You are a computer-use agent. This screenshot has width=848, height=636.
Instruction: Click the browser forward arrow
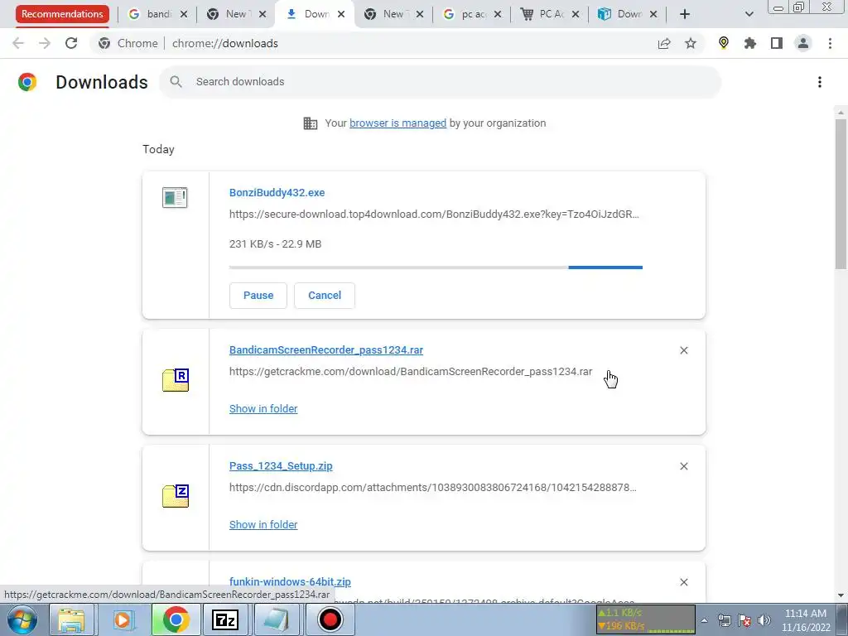(x=45, y=43)
